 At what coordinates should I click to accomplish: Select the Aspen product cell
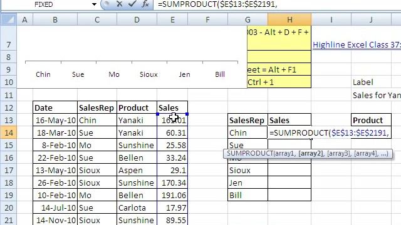[x=137, y=170]
